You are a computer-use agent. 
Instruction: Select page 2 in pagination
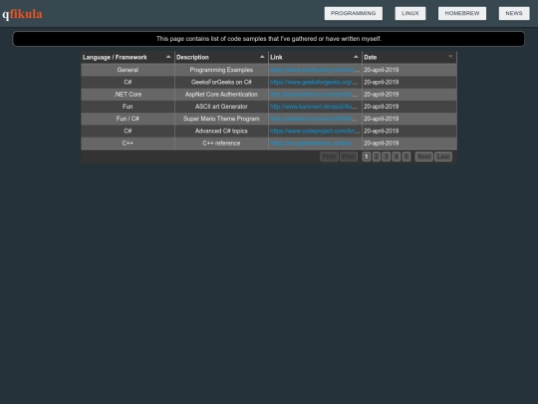[x=376, y=157]
